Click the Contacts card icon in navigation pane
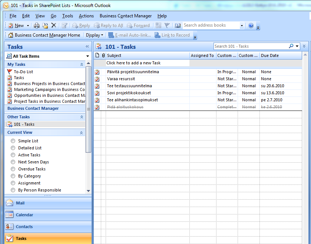Viewport: 311px width, 244px height. pos(9,226)
